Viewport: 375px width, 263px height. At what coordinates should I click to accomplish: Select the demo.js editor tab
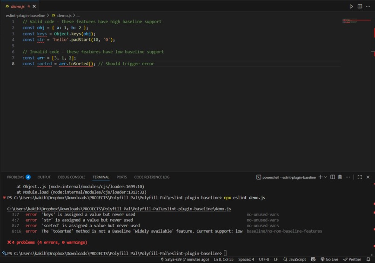(20, 7)
